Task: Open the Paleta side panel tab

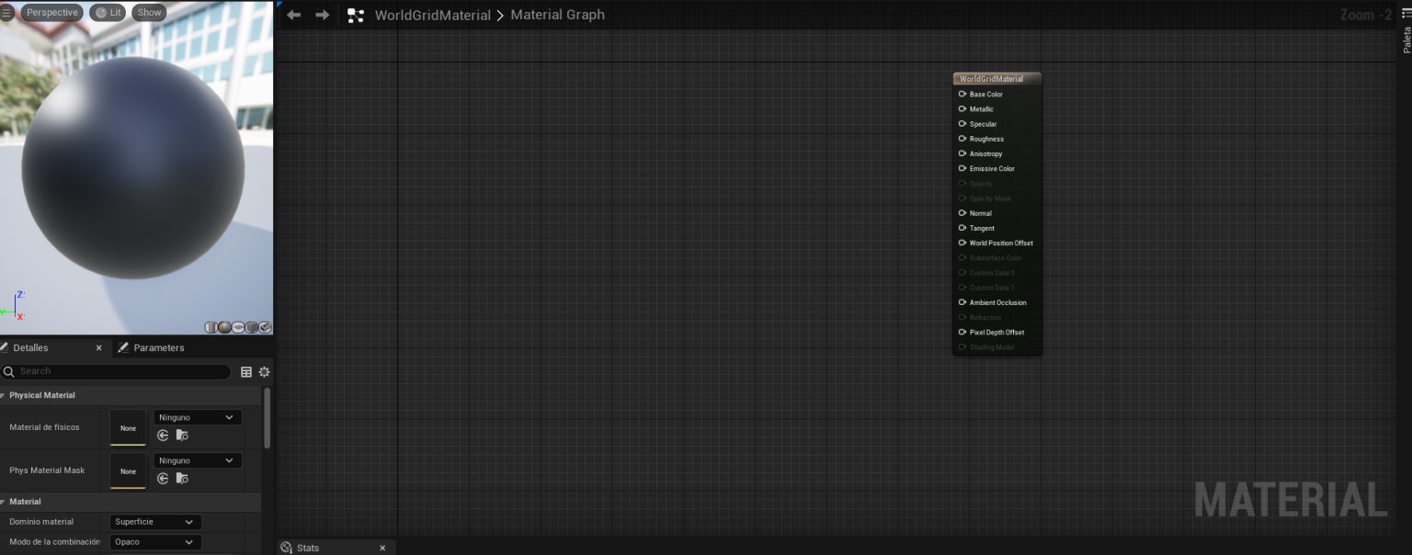Action: [x=1406, y=40]
